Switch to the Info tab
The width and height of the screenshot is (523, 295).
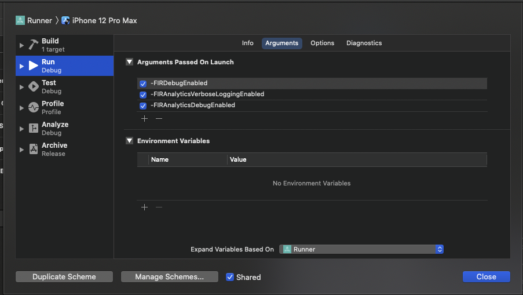(247, 43)
